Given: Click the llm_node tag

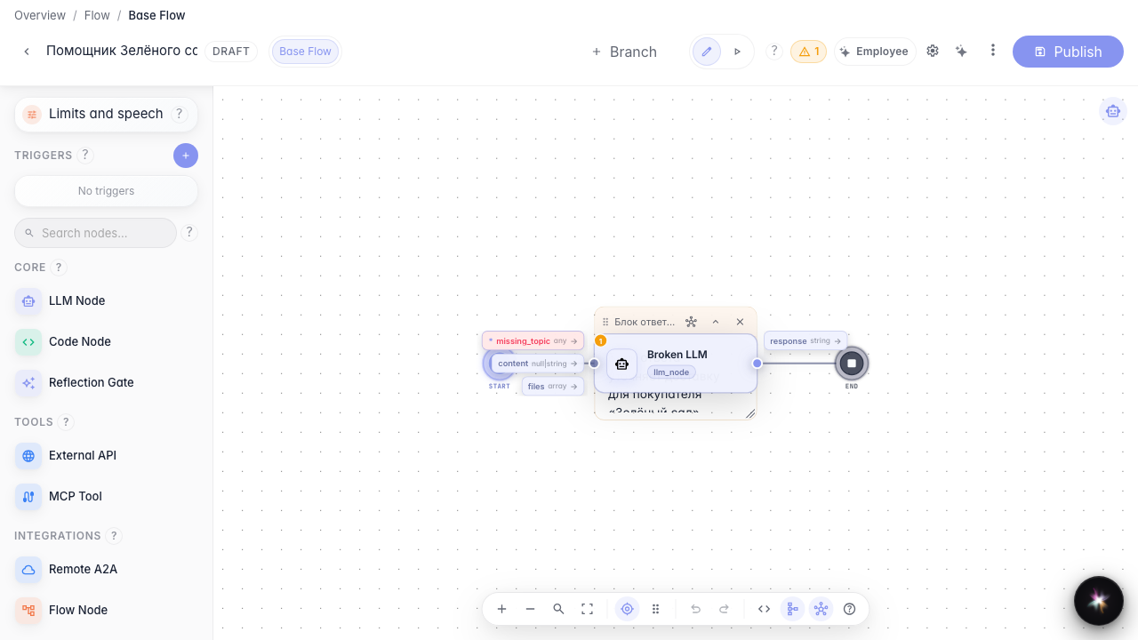Looking at the screenshot, I should (x=671, y=372).
